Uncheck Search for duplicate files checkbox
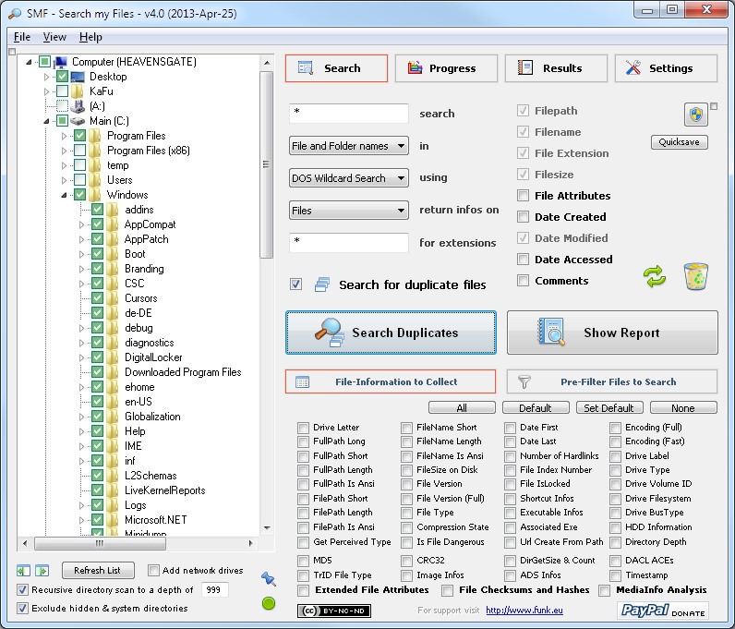Viewport: 735px width, 629px height. point(295,284)
